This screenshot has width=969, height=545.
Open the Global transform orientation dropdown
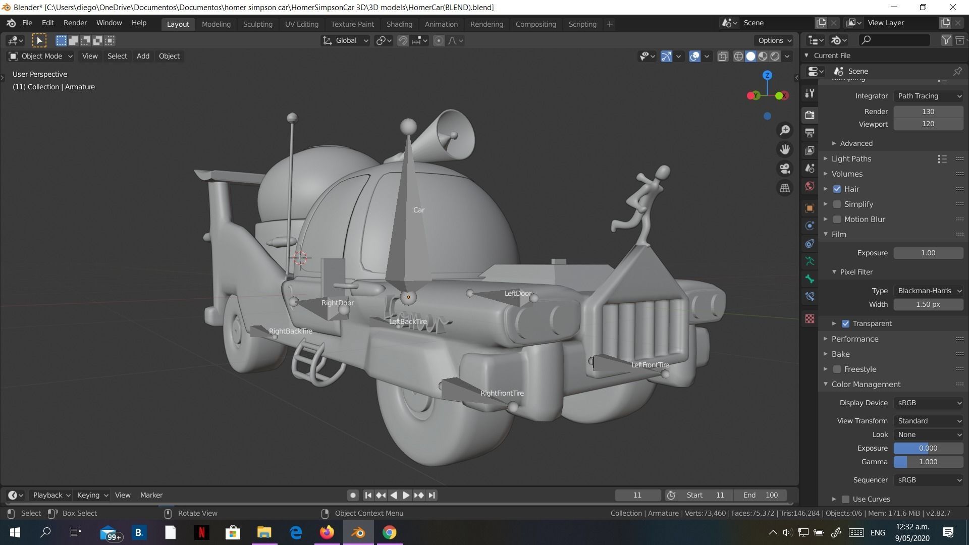point(345,40)
